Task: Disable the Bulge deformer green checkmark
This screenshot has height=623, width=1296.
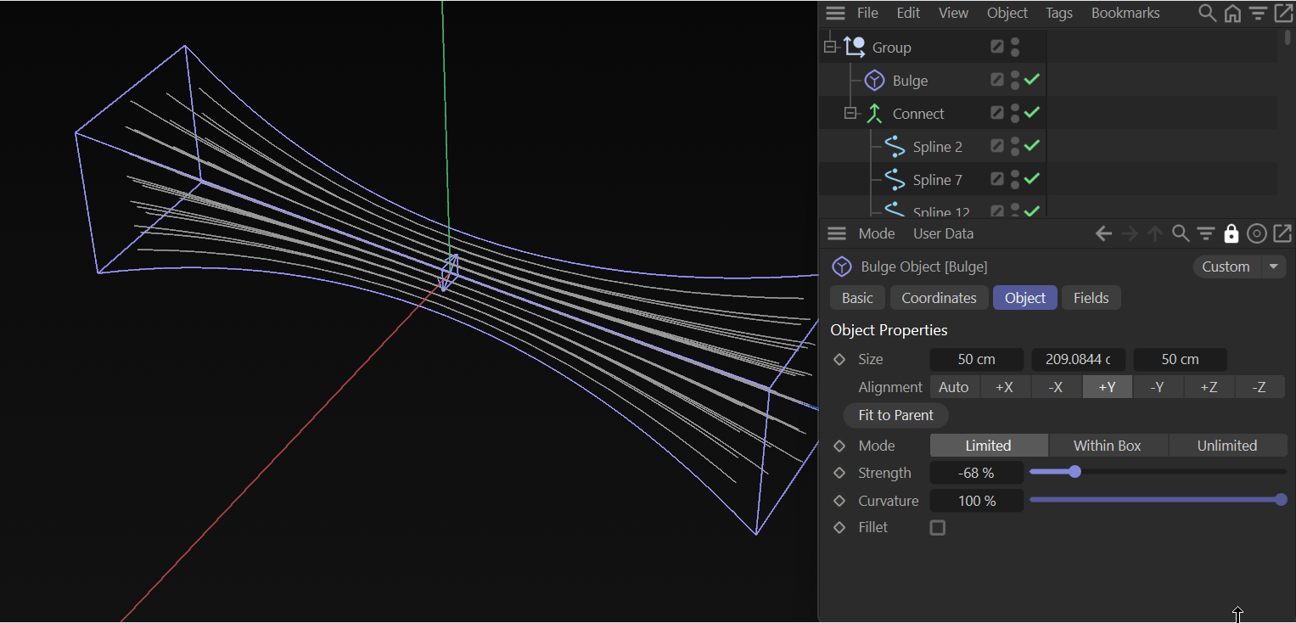Action: coord(1032,80)
